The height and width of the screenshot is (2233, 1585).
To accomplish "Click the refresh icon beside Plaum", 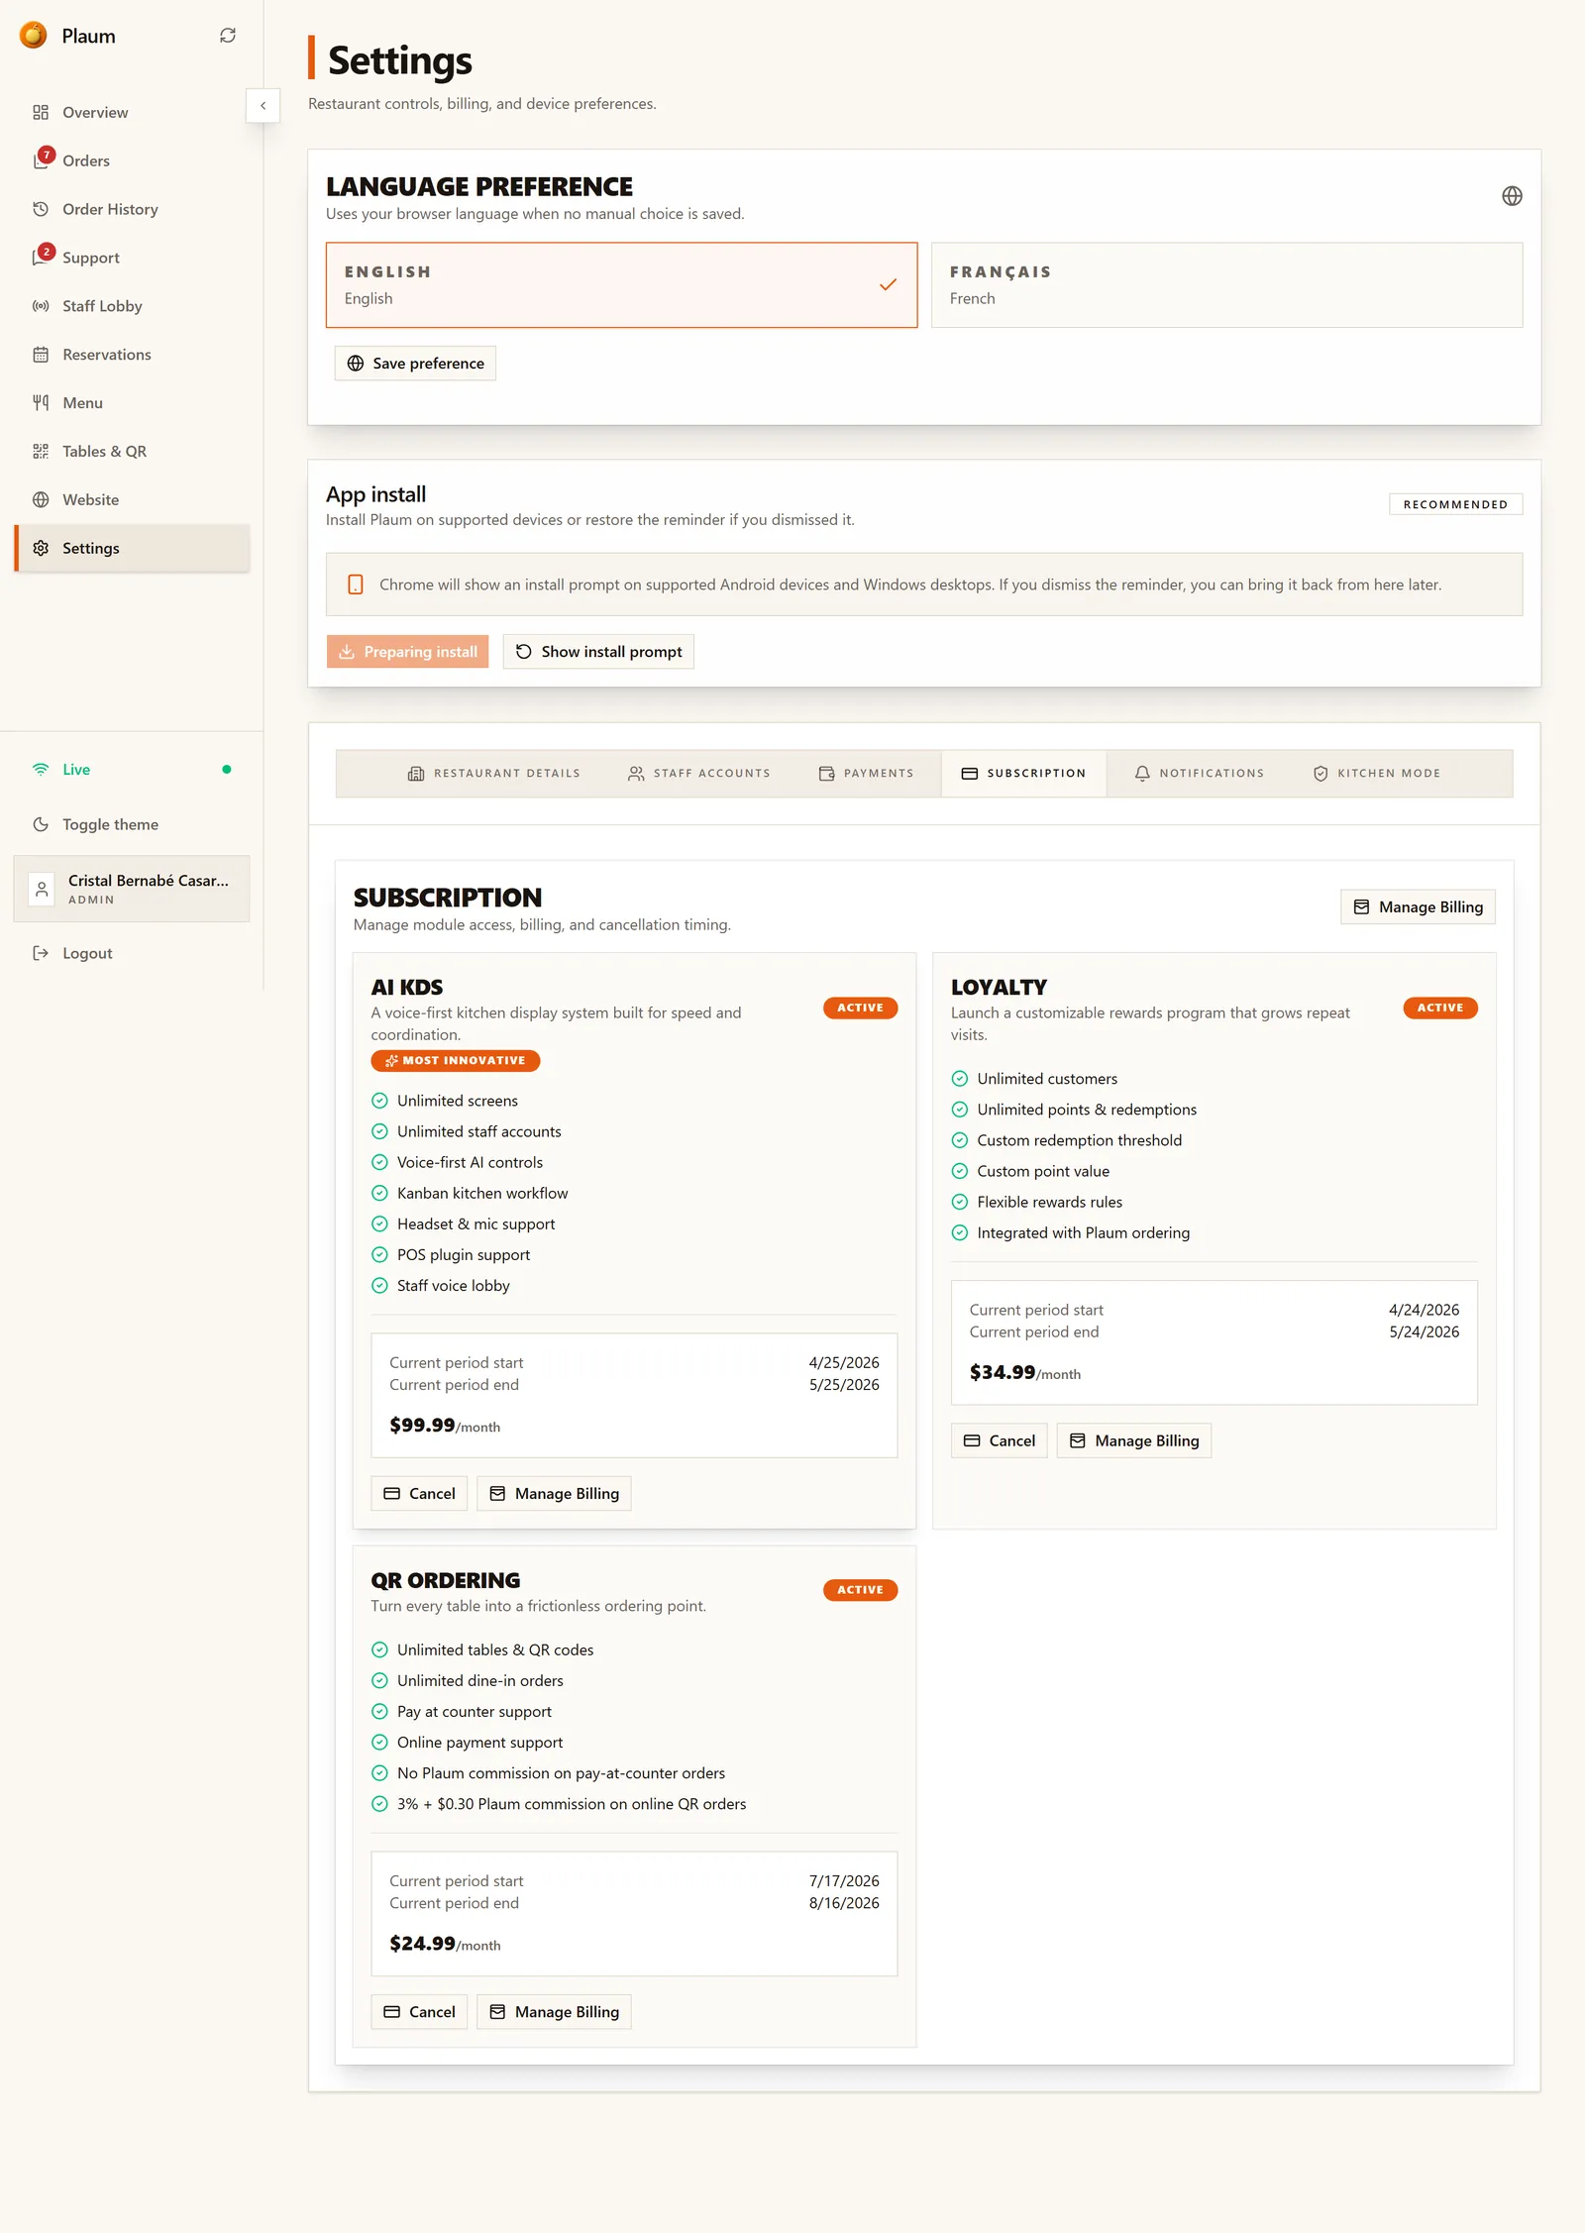I will click(x=228, y=36).
